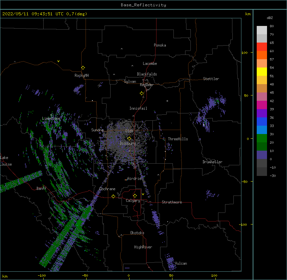Click the Didsbury label
The height and width of the screenshot is (280, 287).
tap(128, 143)
